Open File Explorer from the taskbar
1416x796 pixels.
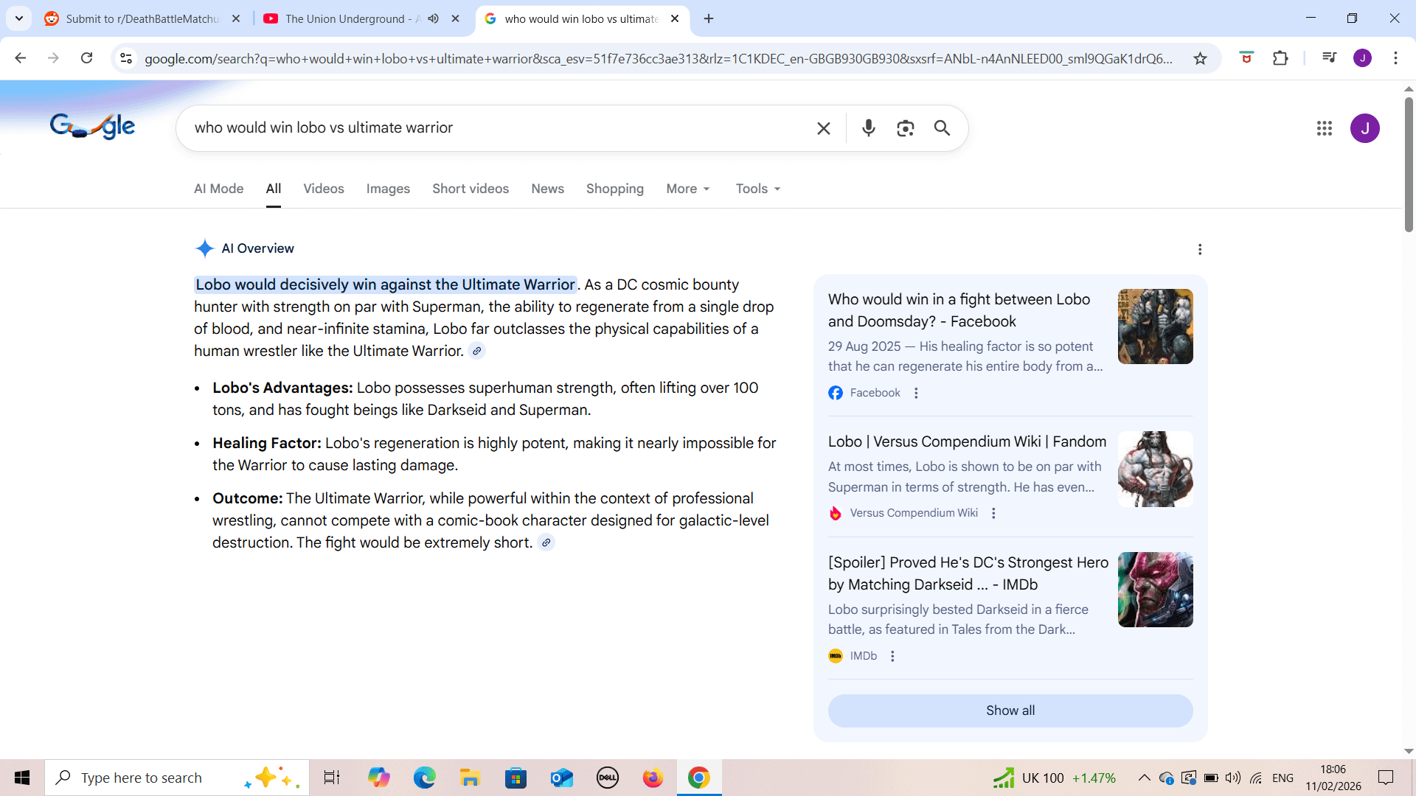click(x=470, y=778)
